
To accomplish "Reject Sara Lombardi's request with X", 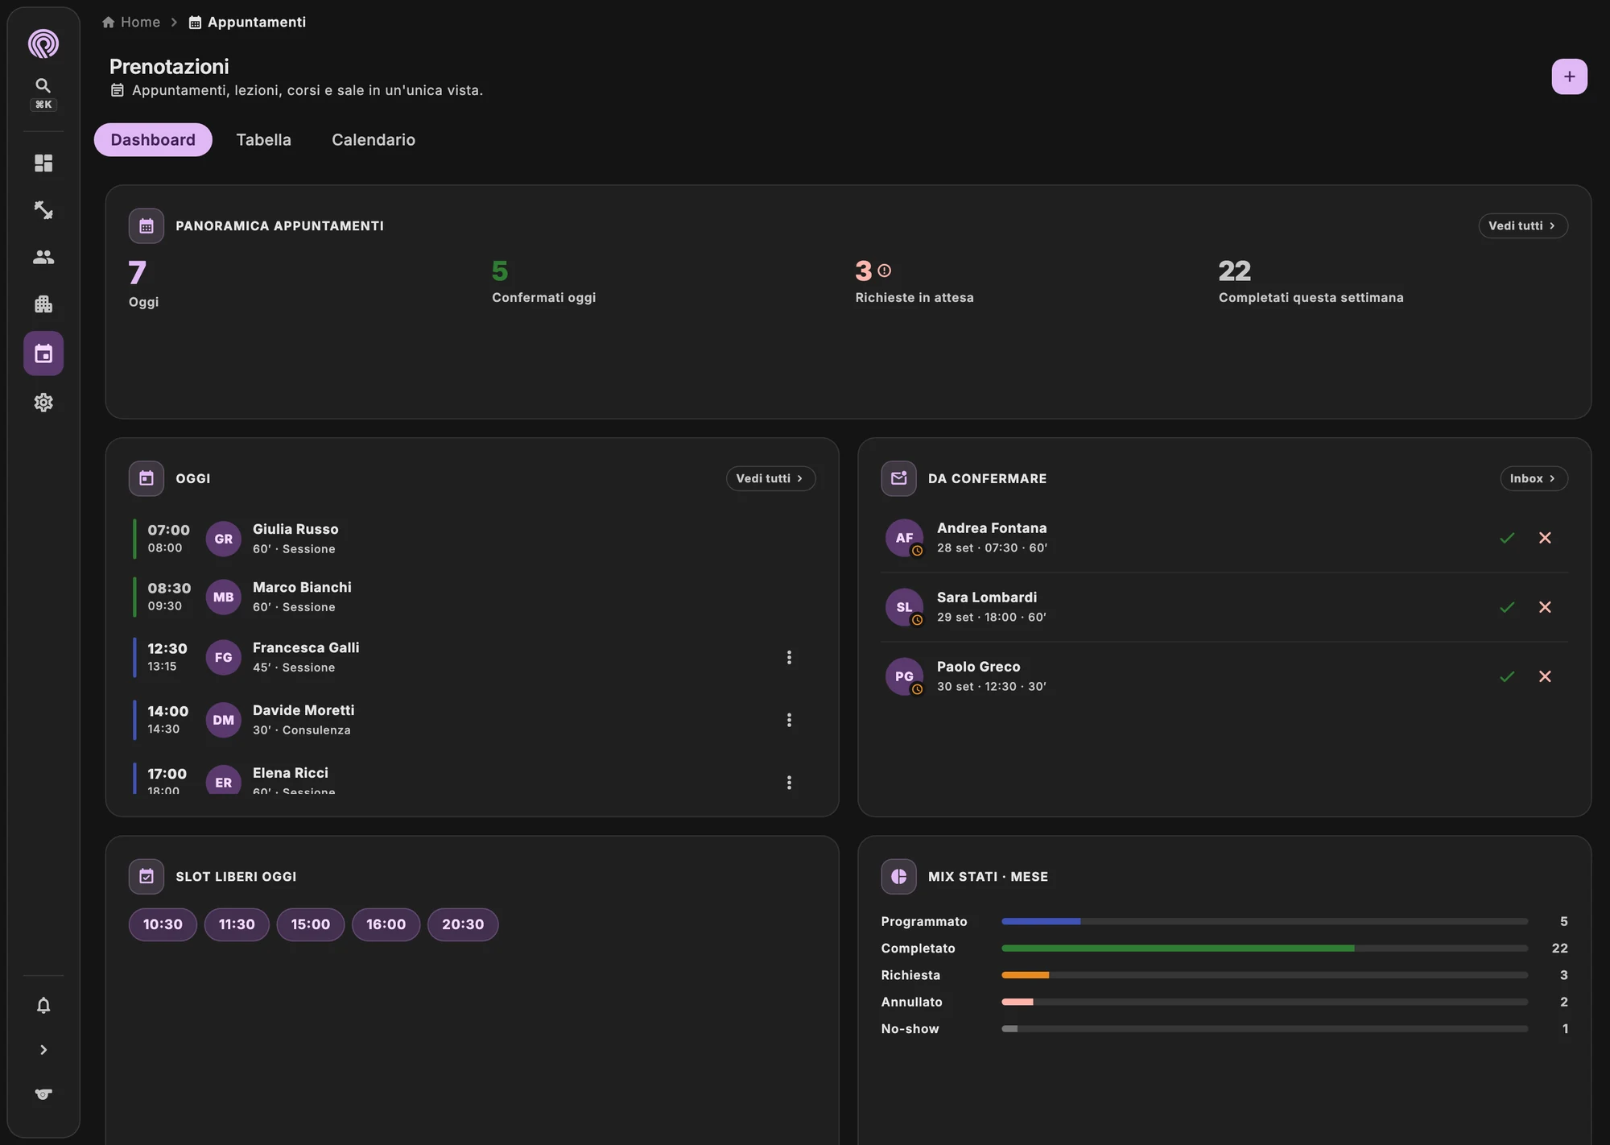I will tap(1545, 607).
